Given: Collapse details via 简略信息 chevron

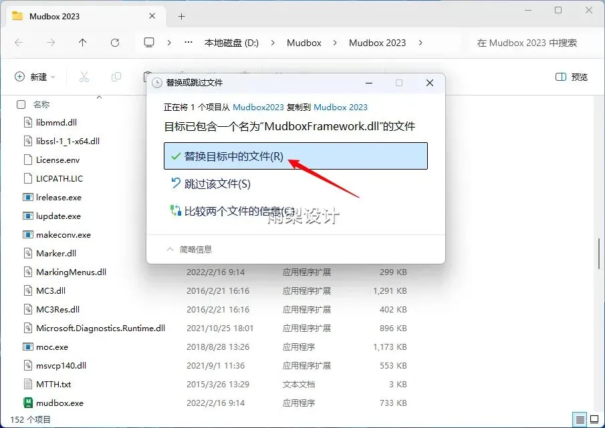Looking at the screenshot, I should coord(170,249).
